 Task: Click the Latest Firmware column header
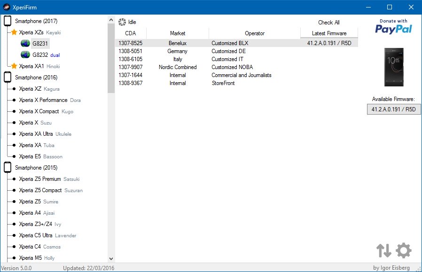click(329, 33)
